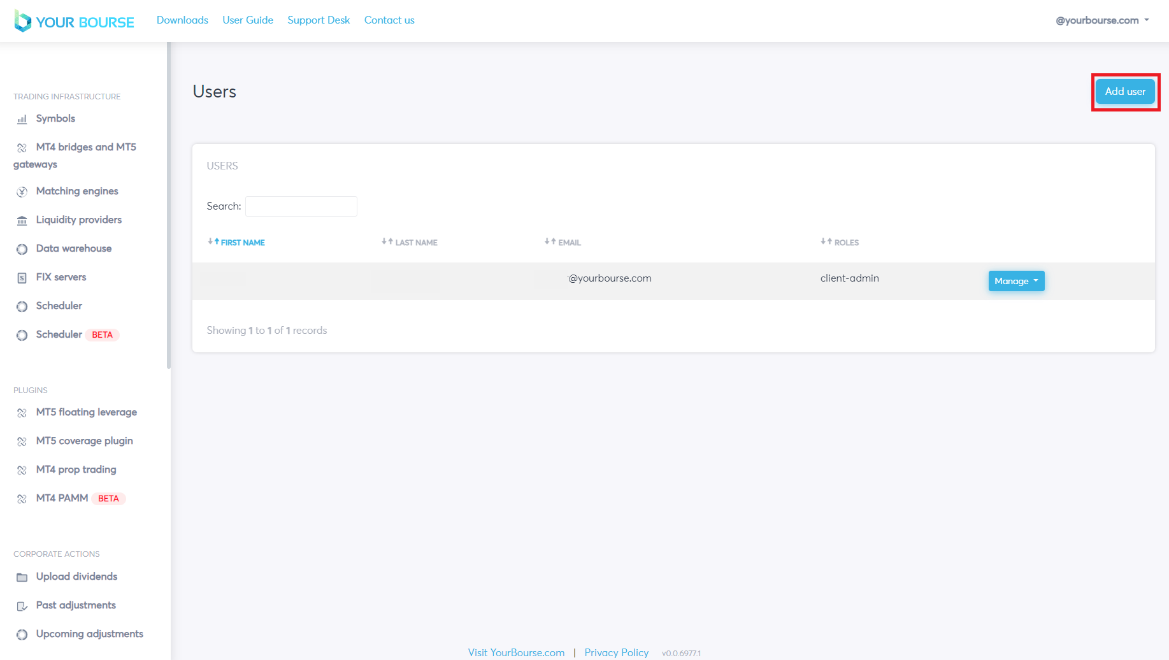Click the MT4 PAMM icon
The width and height of the screenshot is (1169, 660).
click(22, 499)
